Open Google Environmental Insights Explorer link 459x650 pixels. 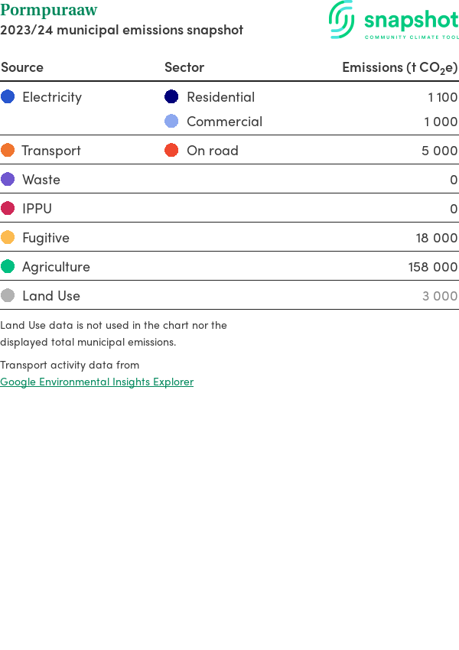(96, 382)
